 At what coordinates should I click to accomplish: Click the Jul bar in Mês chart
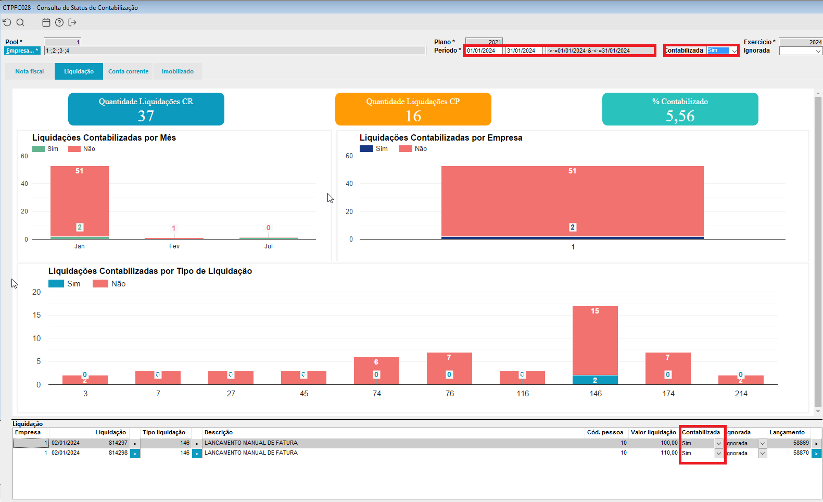pyautogui.click(x=269, y=239)
